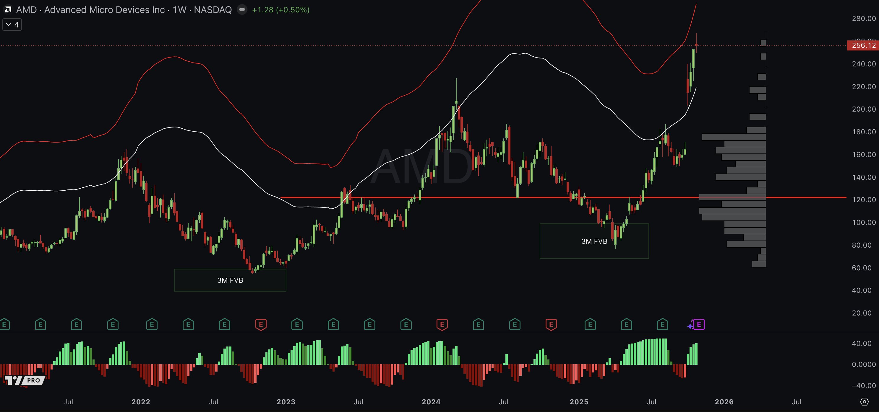Click the red earnings marker just before 2025

click(x=551, y=324)
